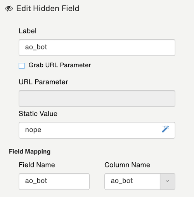Expand the Column Name dropdown arrow
Image resolution: width=194 pixels, height=197 pixels.
(167, 181)
